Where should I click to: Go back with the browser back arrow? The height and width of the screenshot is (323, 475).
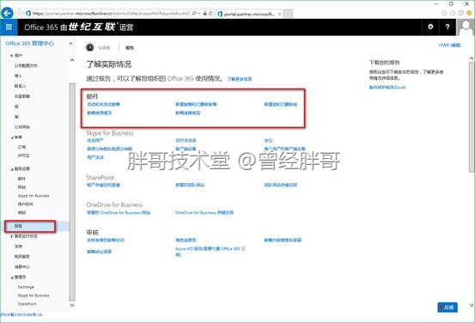[7, 13]
